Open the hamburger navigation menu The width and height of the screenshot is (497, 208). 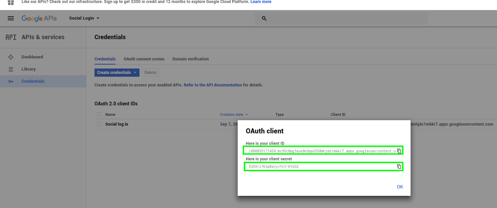[11, 18]
